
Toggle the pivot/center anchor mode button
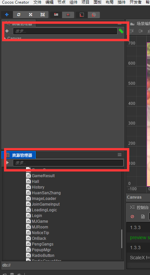click(56, 15)
